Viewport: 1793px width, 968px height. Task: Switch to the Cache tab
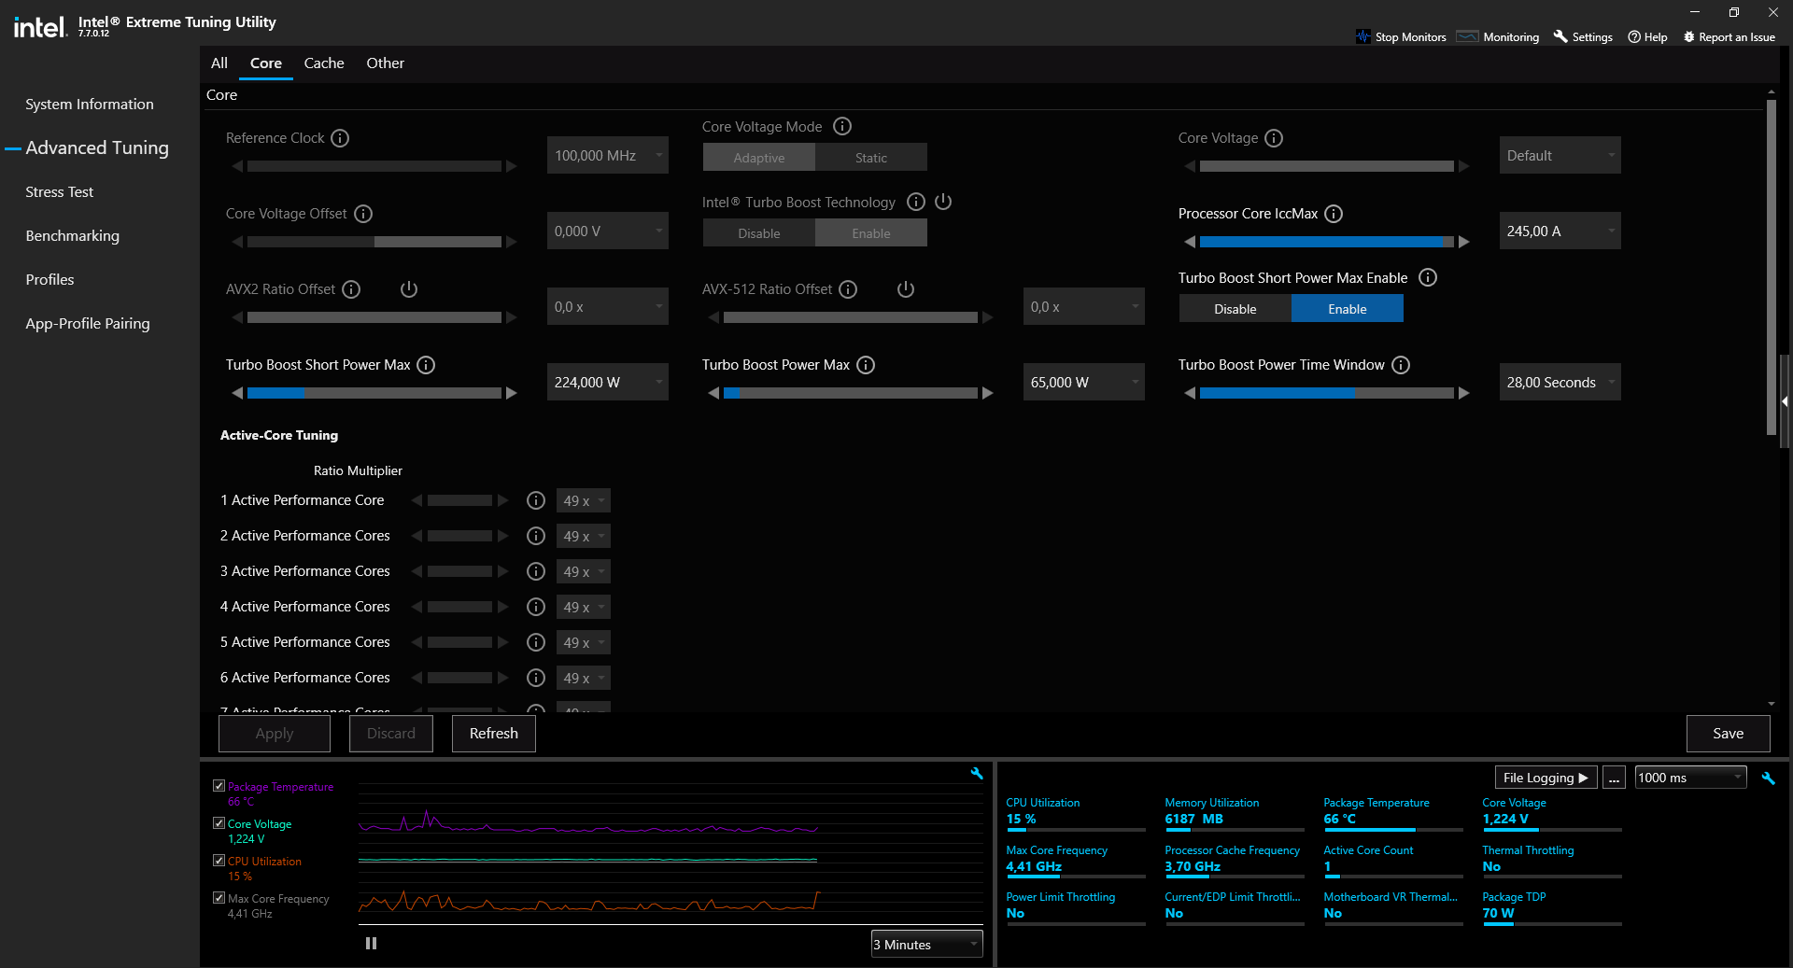click(324, 63)
